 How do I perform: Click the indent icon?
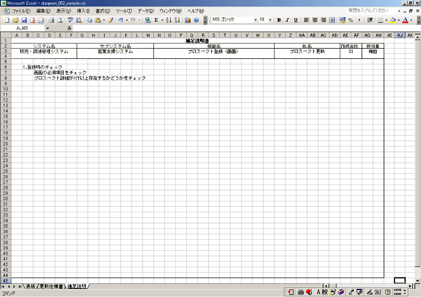370,20
